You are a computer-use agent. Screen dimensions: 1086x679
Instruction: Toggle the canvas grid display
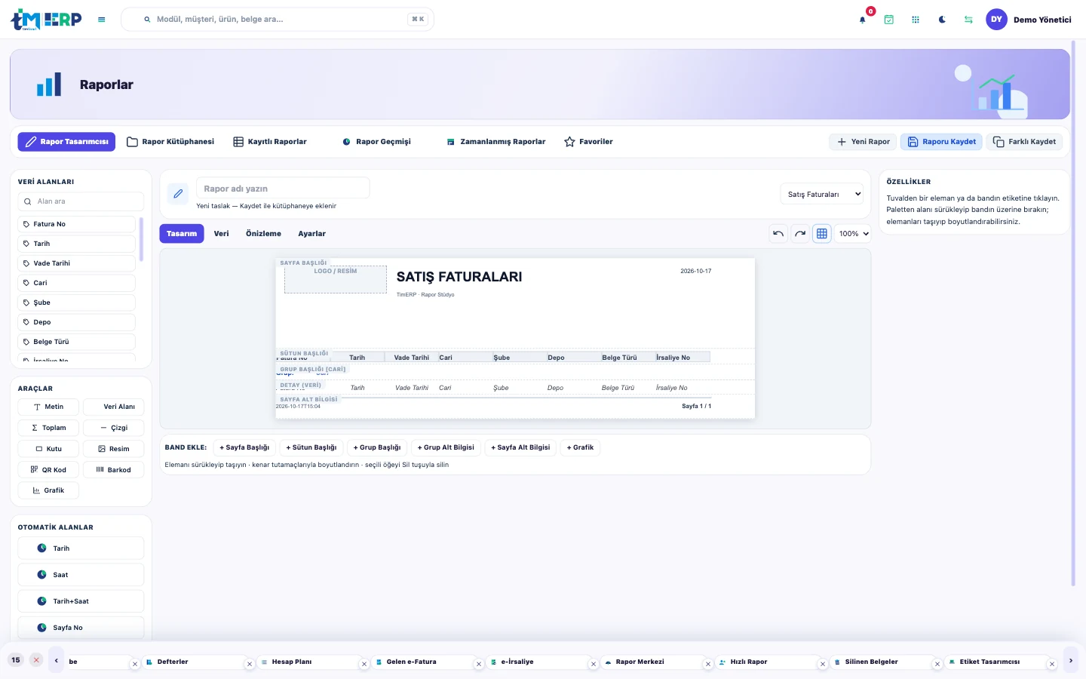click(822, 234)
